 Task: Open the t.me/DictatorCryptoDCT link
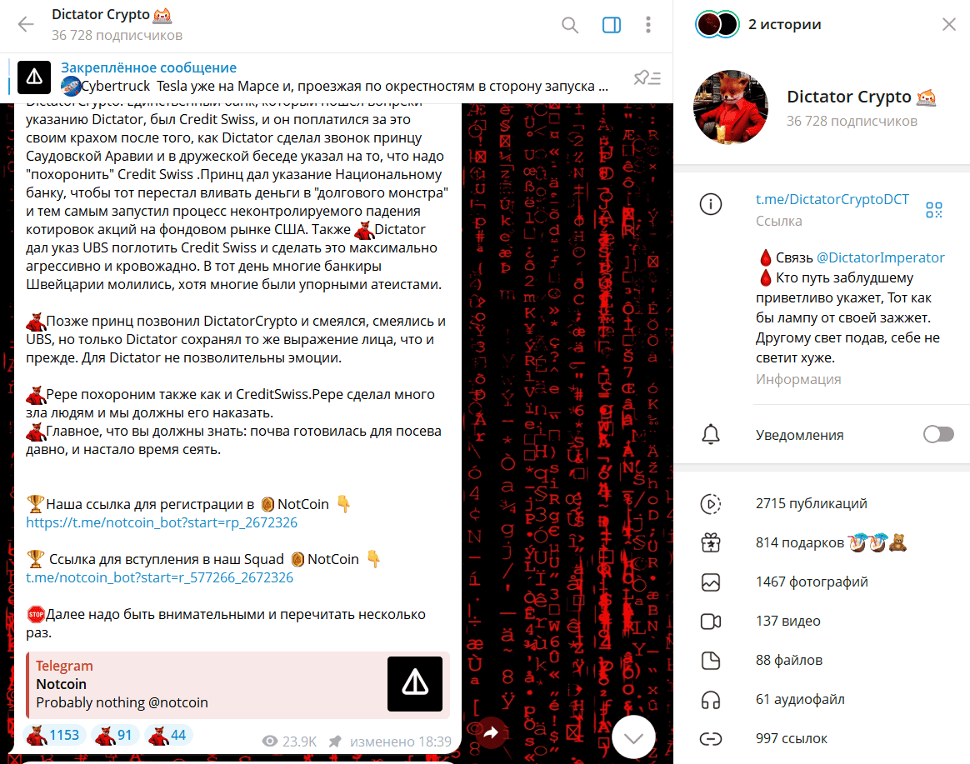[x=832, y=199]
